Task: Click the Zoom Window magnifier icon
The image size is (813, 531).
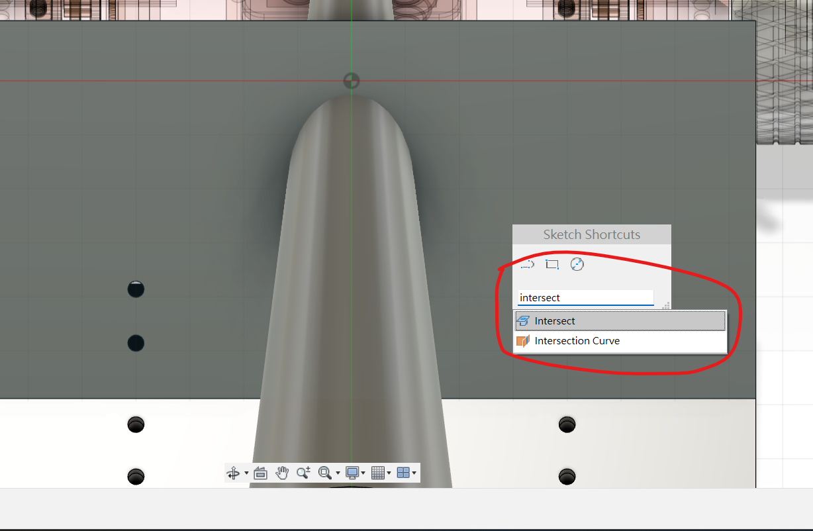Action: point(324,473)
